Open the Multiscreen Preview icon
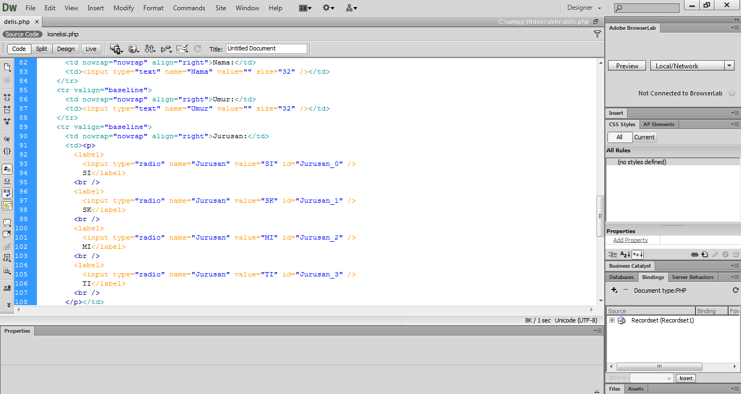Viewport: 741px width, 394px height. click(x=116, y=48)
